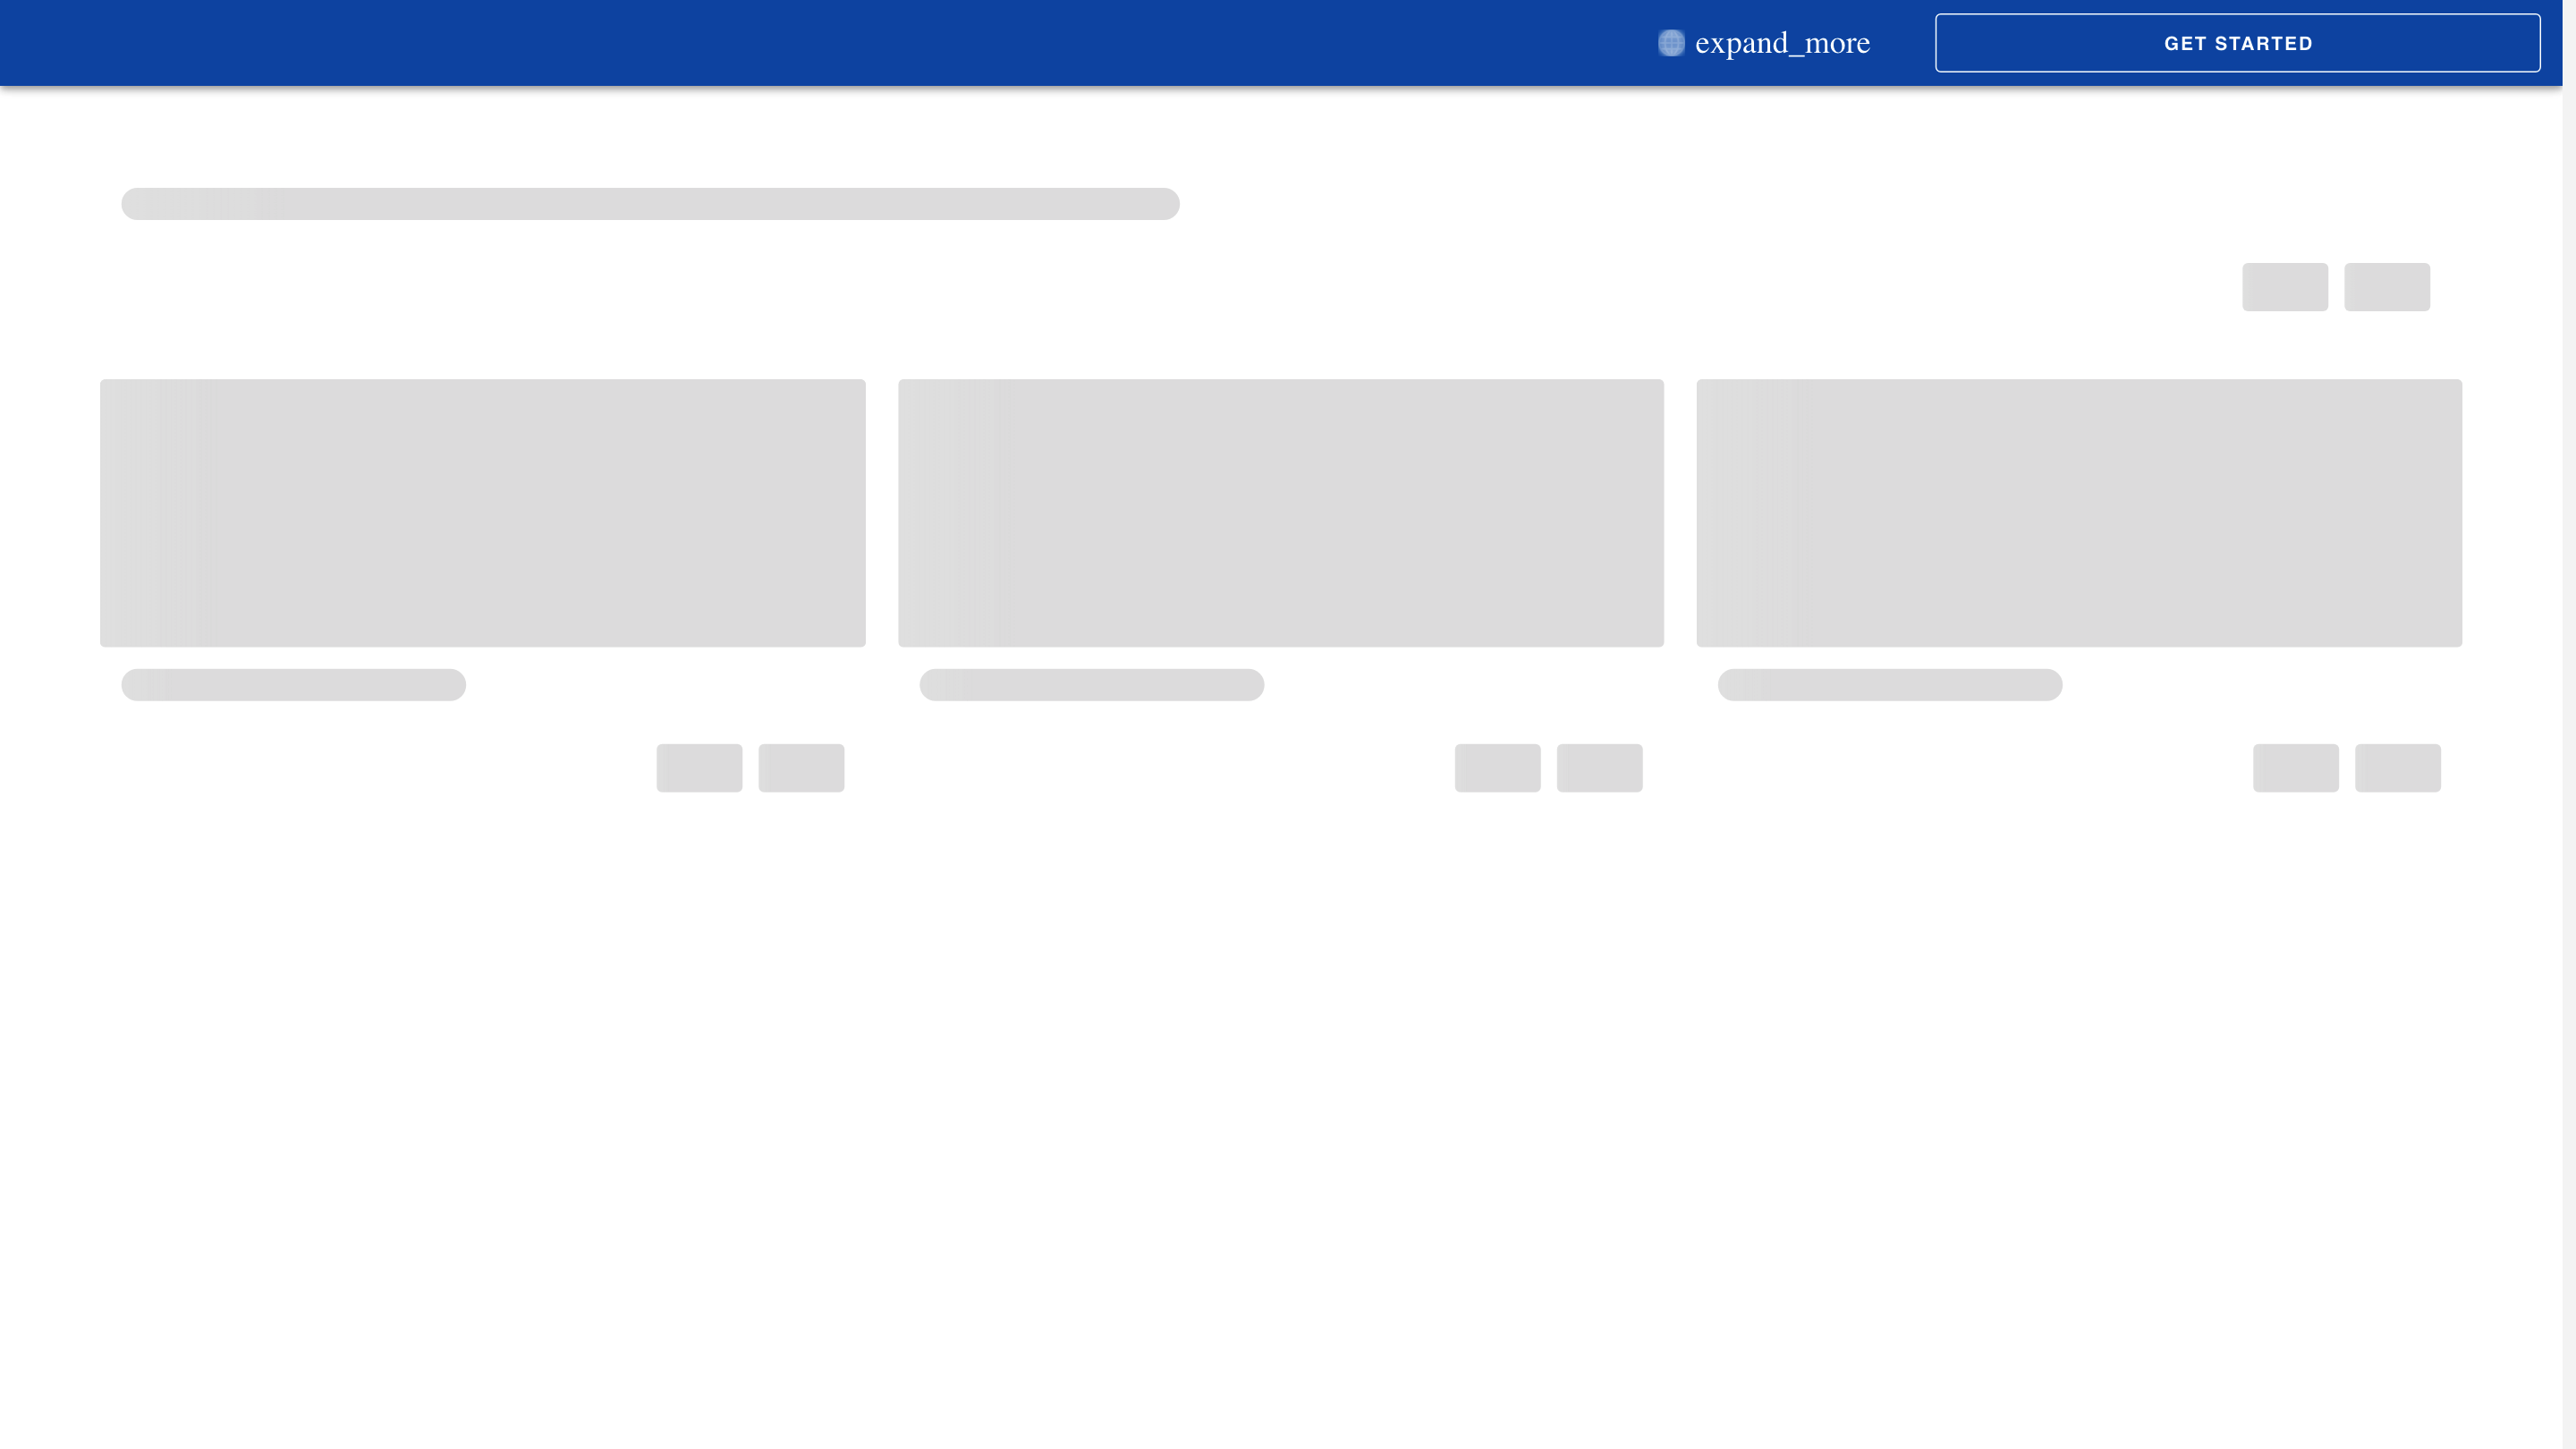Screen dimensions: 2576x1449
Task: Select the right card's image placeholder
Action: click(x=2079, y=513)
